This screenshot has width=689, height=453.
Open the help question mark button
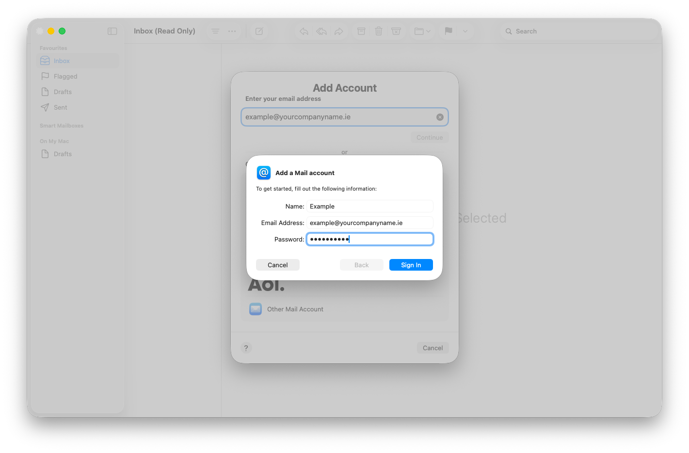point(246,348)
